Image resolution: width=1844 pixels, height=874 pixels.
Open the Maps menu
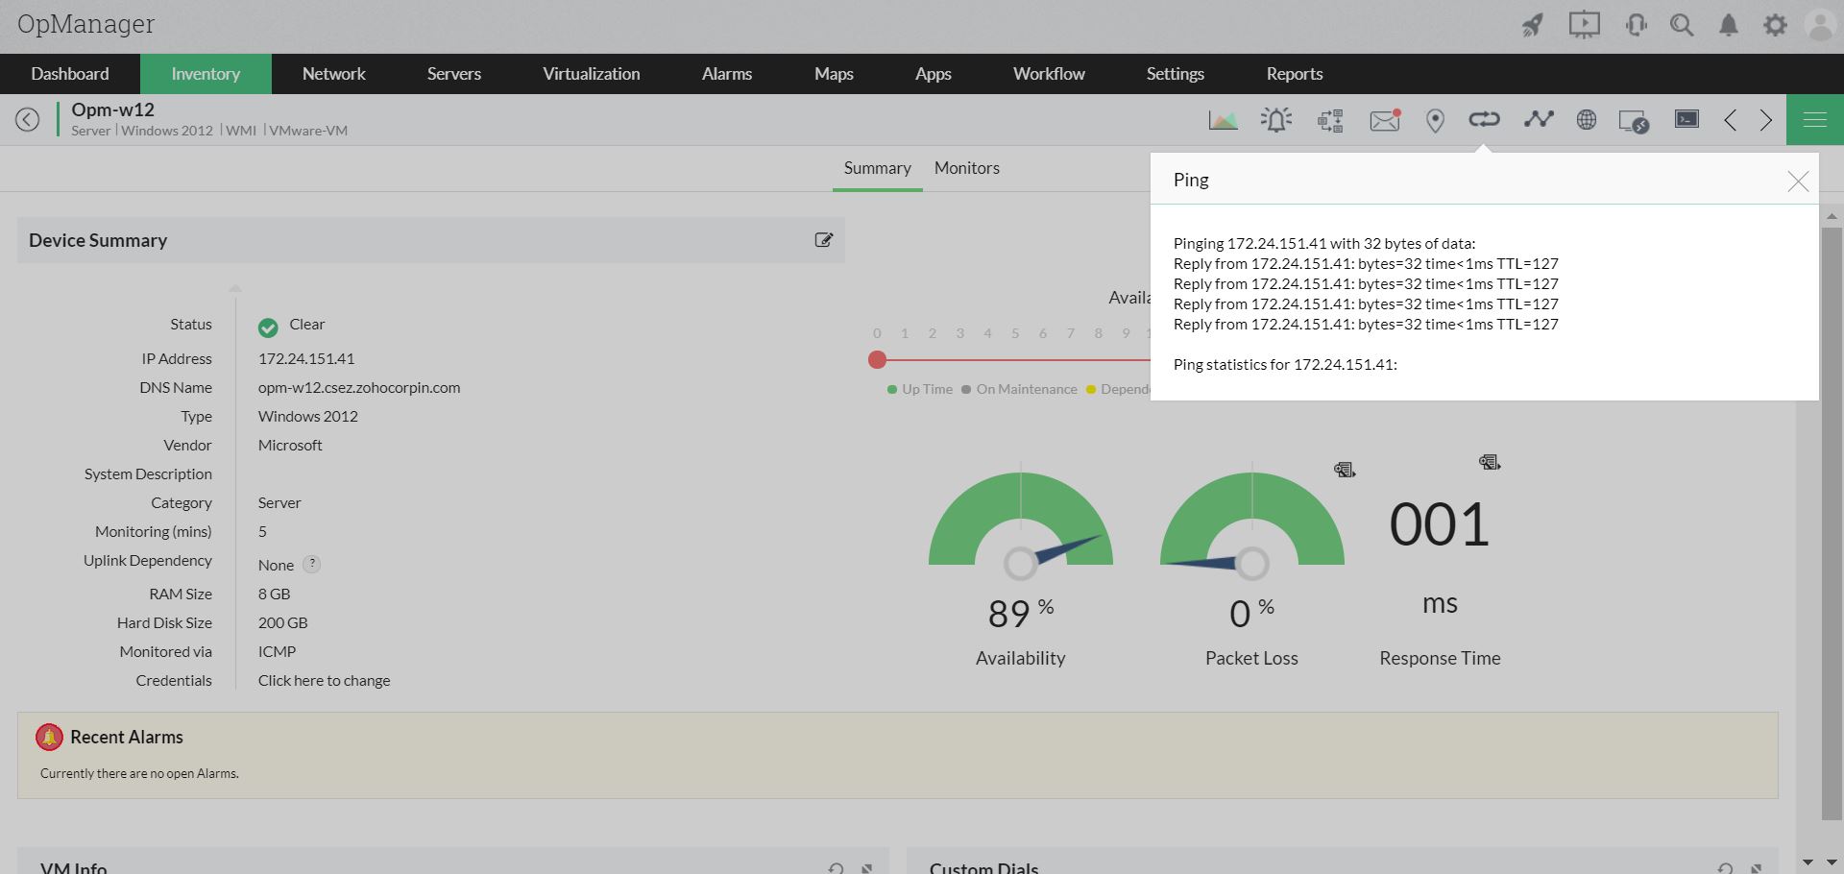(x=834, y=74)
